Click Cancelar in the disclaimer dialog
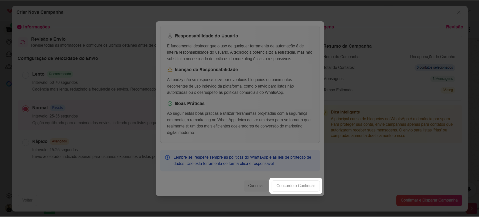The width and height of the screenshot is (479, 217). tap(256, 186)
